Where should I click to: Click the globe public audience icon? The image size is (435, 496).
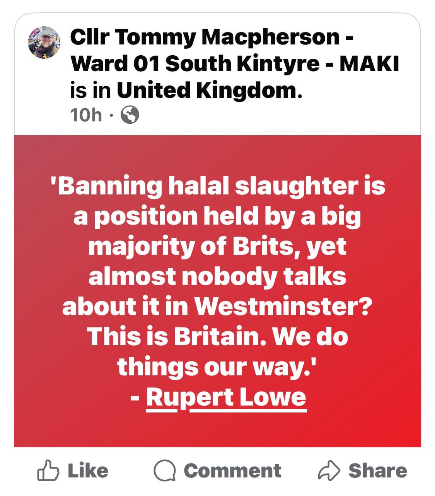pyautogui.click(x=130, y=115)
